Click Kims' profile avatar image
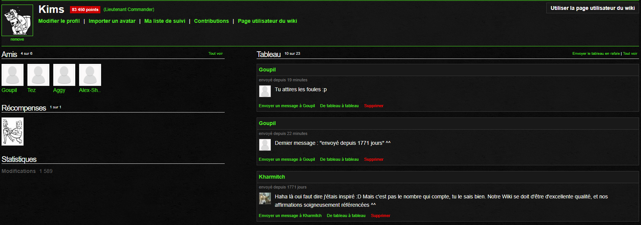 pyautogui.click(x=17, y=21)
